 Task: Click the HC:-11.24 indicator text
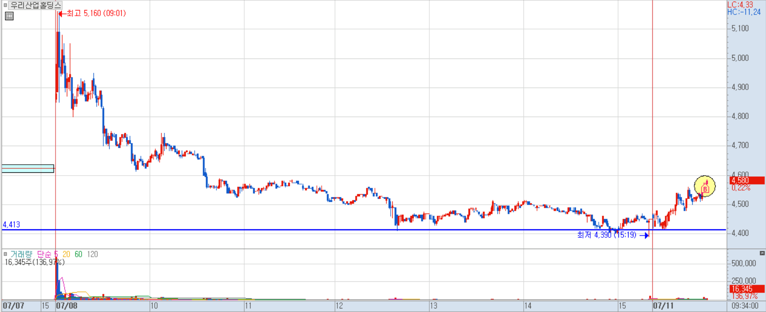pyautogui.click(x=744, y=12)
